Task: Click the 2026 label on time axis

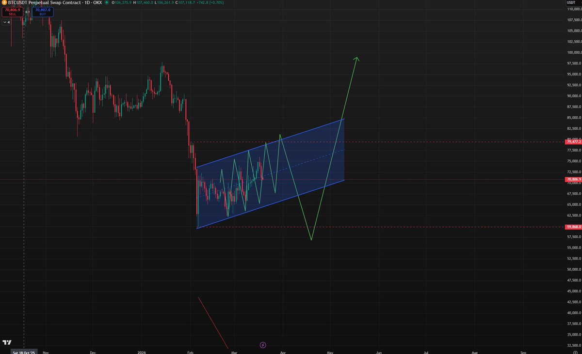Action: pos(142,353)
